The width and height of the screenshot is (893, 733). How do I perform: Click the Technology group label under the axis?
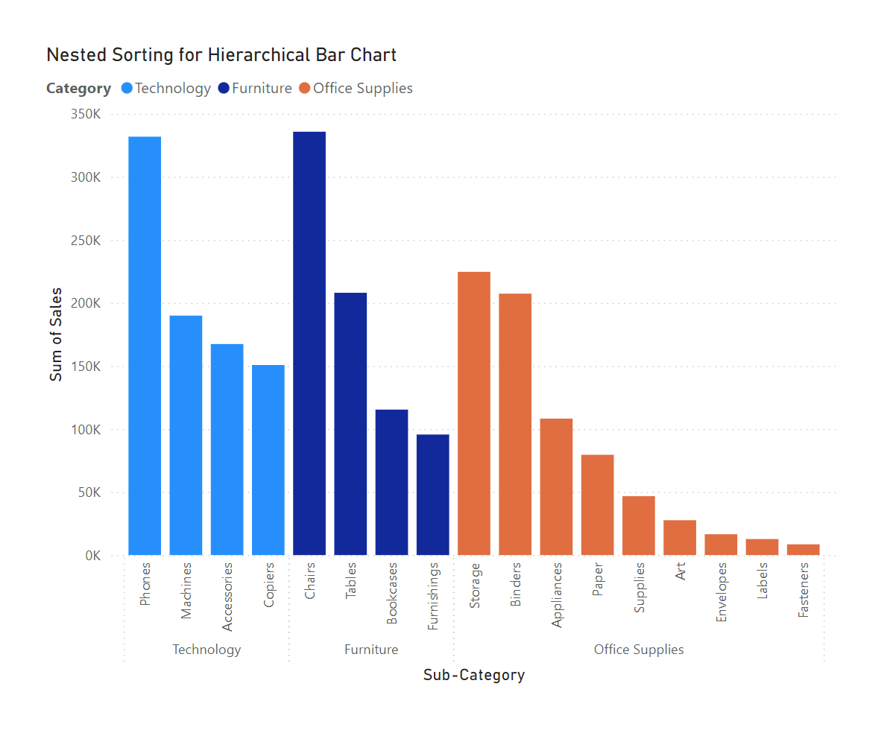[x=206, y=650]
